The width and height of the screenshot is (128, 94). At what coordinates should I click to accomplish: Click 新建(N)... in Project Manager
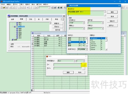(x=58, y=23)
